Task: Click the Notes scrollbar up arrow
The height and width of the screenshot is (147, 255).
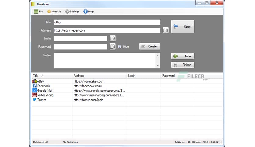Action: click(158, 56)
